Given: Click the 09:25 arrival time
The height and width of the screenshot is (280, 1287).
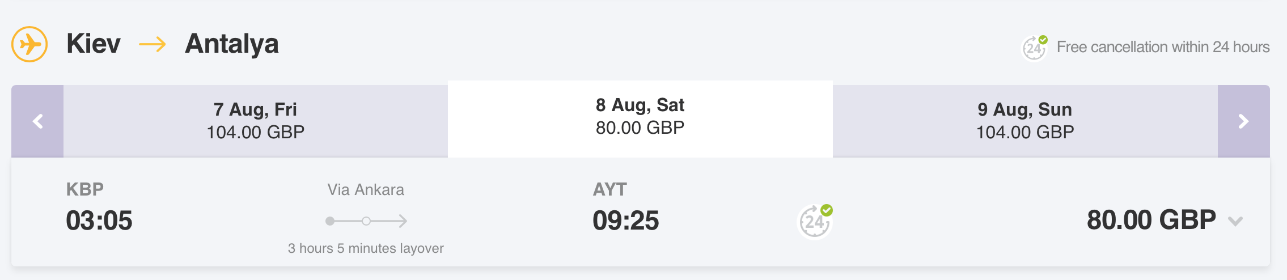Looking at the screenshot, I should click(x=625, y=220).
